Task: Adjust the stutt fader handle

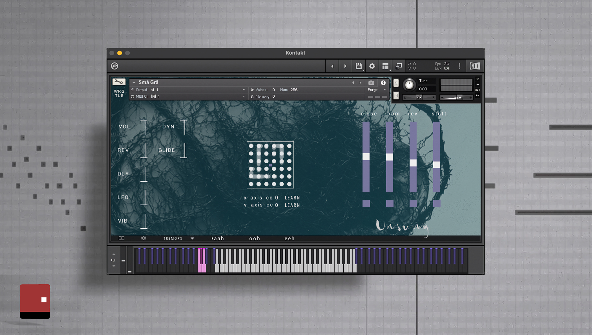Action: [437, 165]
